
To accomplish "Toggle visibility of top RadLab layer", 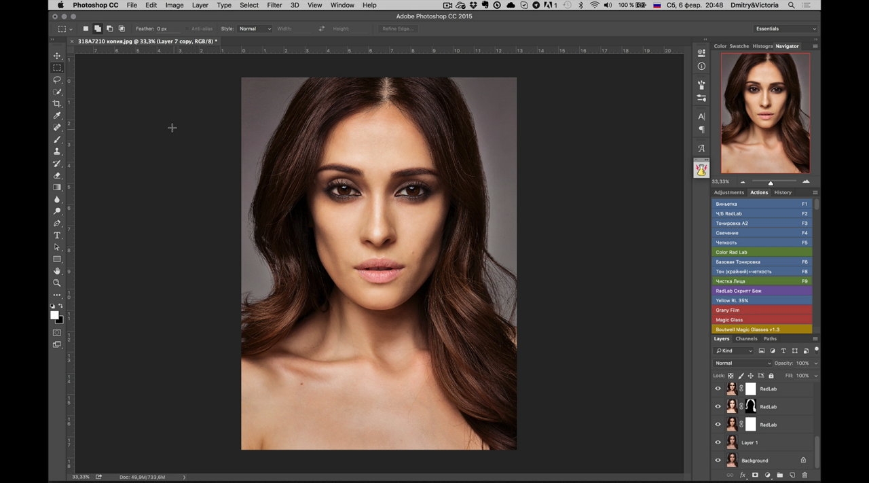I will pos(718,389).
